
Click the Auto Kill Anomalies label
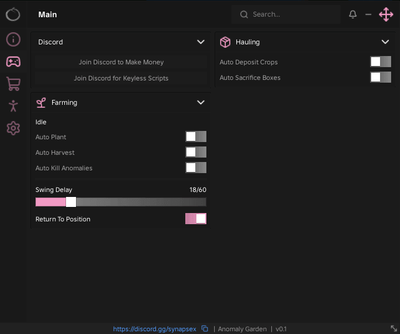64,168
